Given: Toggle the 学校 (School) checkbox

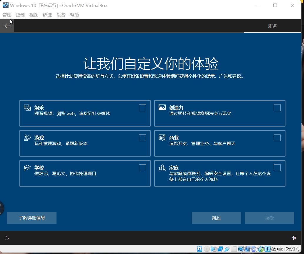Looking at the screenshot, I should (142, 168).
